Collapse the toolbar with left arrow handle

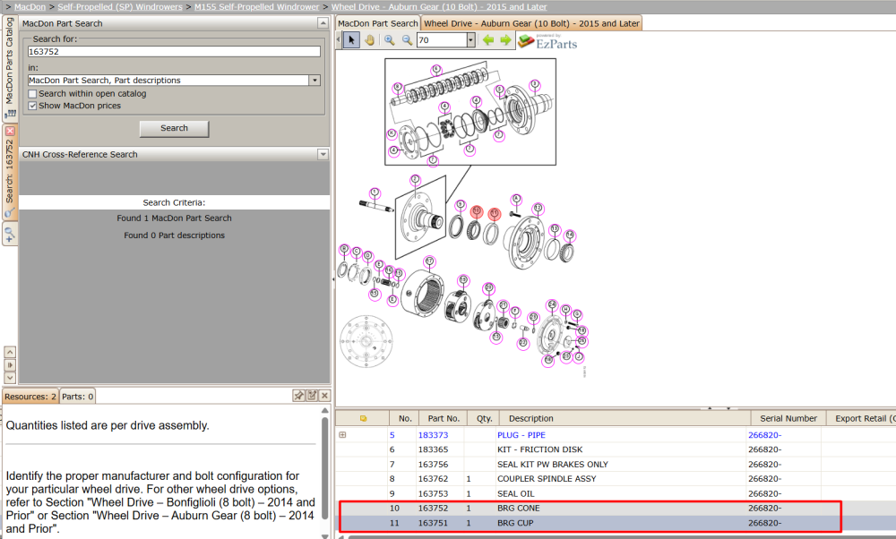(339, 40)
